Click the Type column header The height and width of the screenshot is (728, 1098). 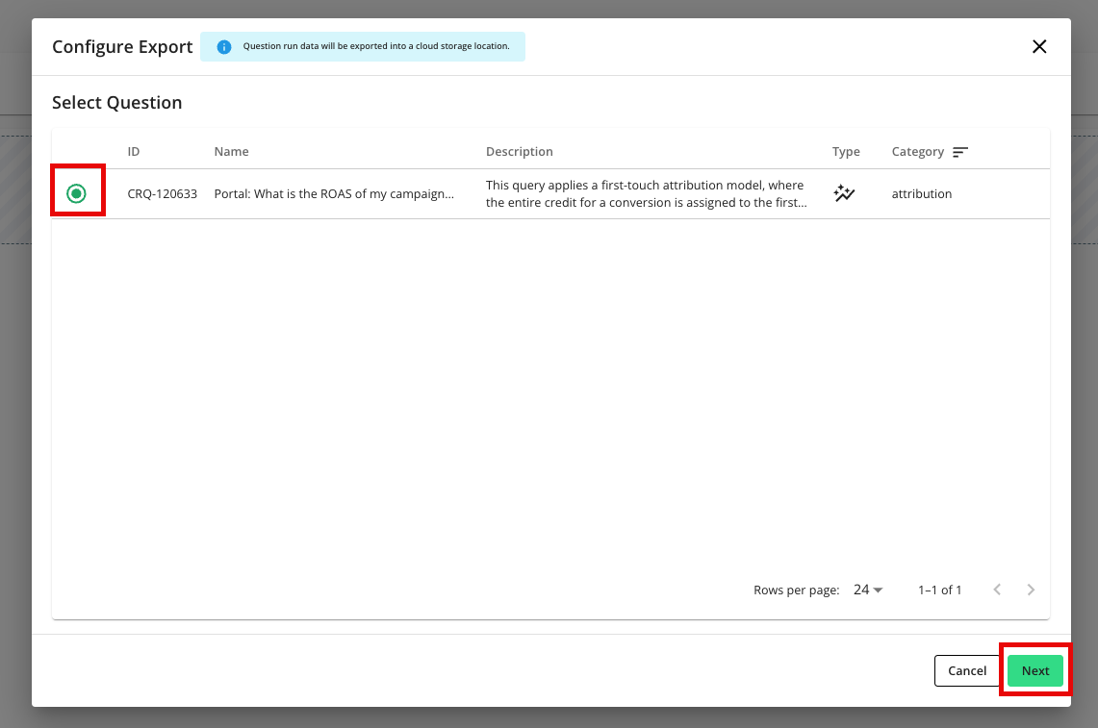pyautogui.click(x=846, y=152)
